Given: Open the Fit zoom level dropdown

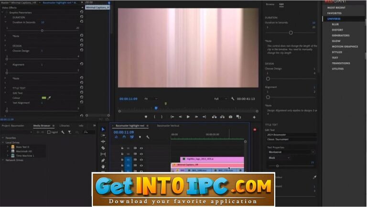Looking at the screenshot, I should pos(151,99).
